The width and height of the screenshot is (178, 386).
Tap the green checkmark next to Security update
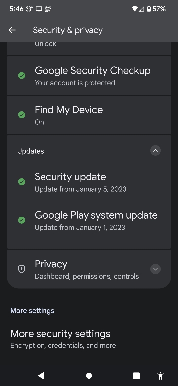point(22,182)
